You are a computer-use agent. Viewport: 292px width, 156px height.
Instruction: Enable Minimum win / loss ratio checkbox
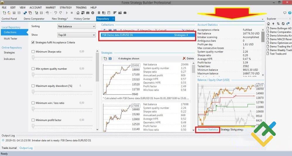click(x=33, y=103)
